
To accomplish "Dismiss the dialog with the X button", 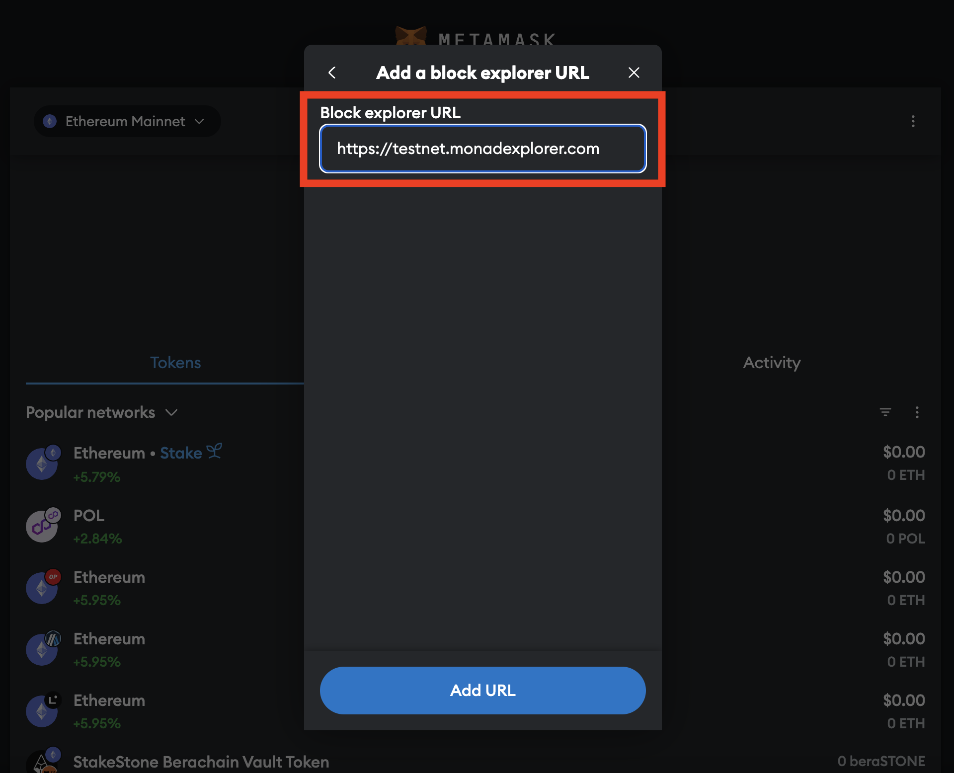I will (x=634, y=73).
